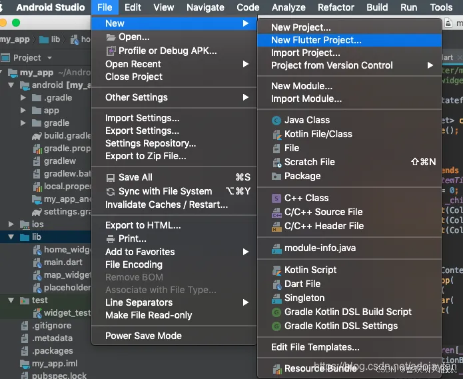Click the Profile or Debug APK icon
This screenshot has height=379, width=463.
click(x=111, y=51)
